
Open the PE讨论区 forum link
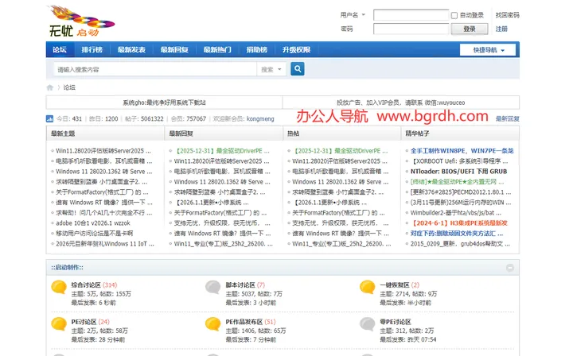pyautogui.click(x=84, y=322)
